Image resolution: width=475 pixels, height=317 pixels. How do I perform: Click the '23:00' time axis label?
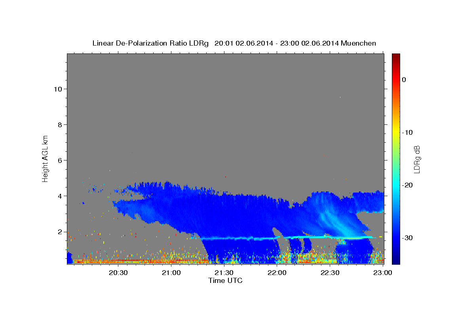tap(383, 273)
